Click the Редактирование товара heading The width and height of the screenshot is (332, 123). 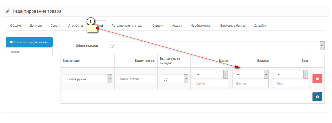pos(37,11)
